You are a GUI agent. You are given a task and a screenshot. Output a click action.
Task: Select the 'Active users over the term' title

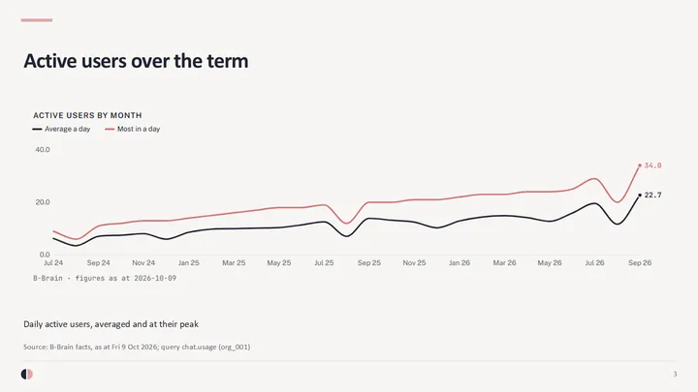pos(136,61)
